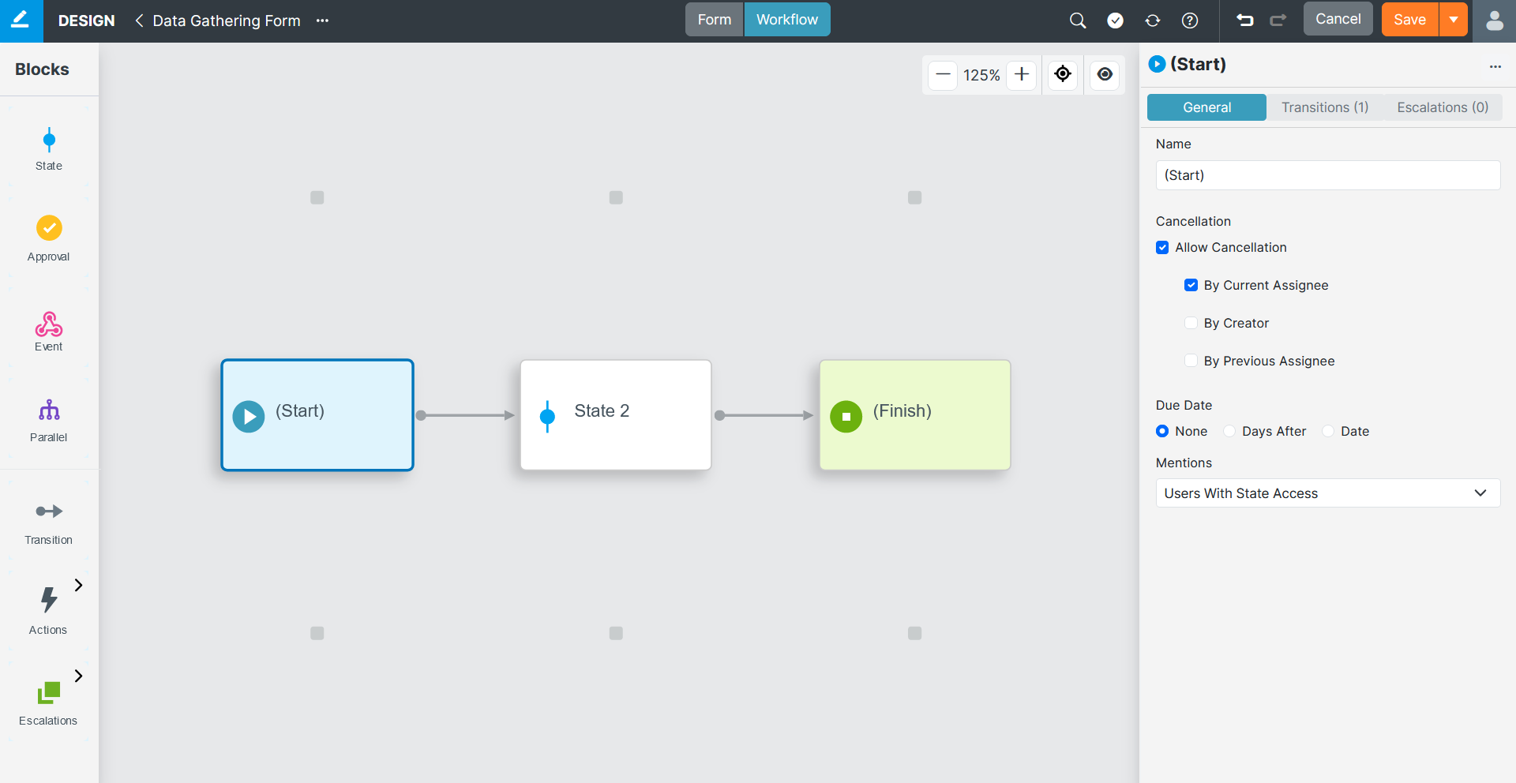Open search with the magnifier icon
The height and width of the screenshot is (783, 1516).
1078,21
